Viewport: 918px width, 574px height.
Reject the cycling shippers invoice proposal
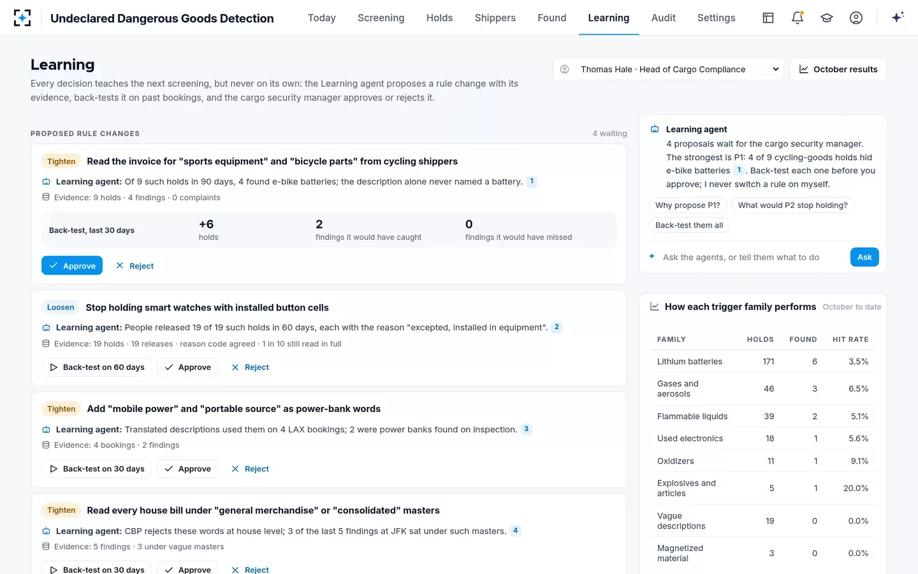(x=135, y=265)
